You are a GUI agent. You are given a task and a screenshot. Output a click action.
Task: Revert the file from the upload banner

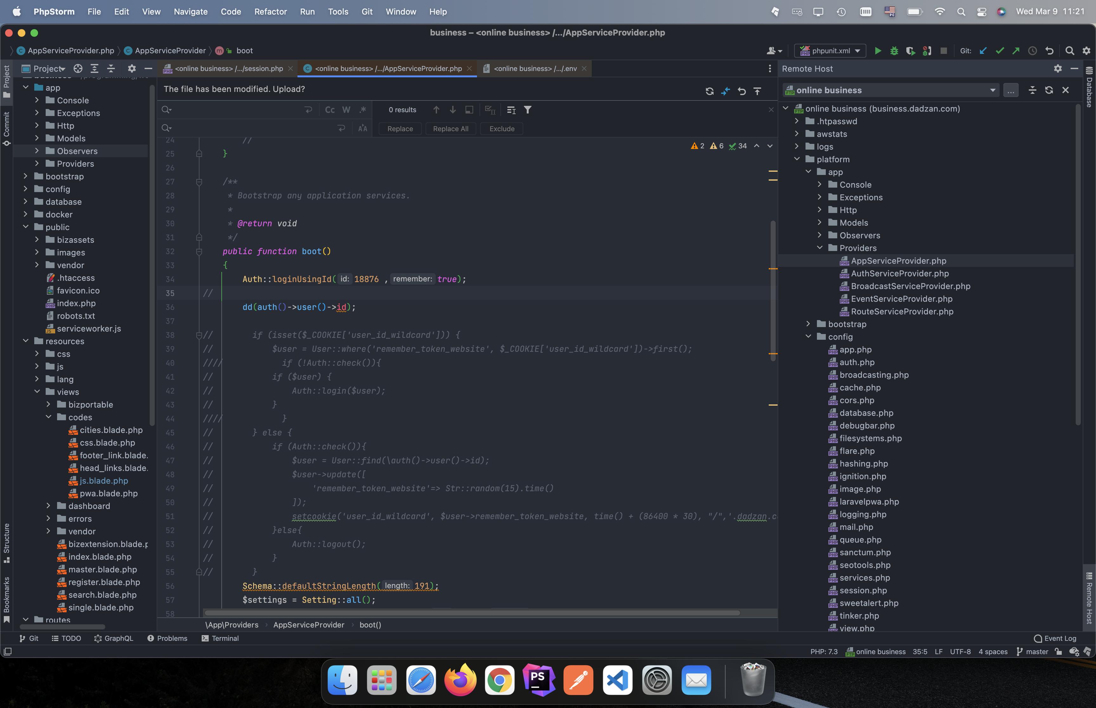coord(741,91)
